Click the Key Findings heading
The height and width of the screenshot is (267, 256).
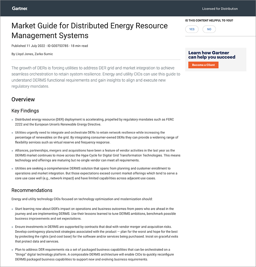25,111
